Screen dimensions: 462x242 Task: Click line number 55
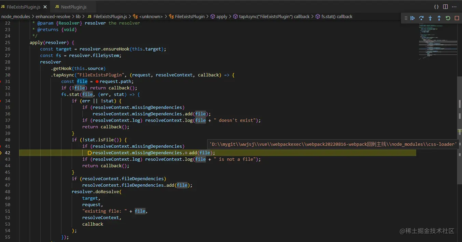(8, 237)
